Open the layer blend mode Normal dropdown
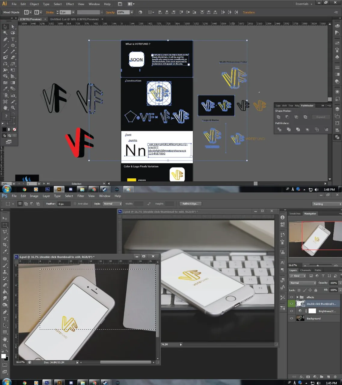 303,283
